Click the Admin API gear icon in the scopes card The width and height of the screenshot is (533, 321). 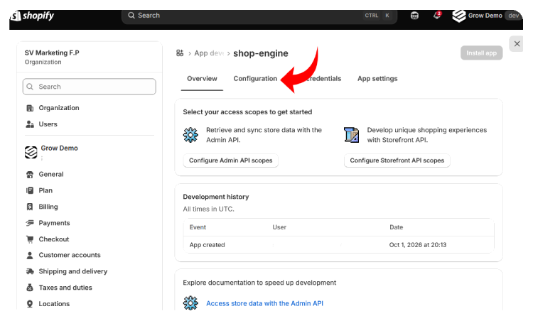tap(190, 135)
